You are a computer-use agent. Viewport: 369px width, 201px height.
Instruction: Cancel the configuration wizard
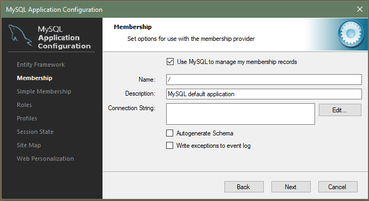click(x=338, y=186)
